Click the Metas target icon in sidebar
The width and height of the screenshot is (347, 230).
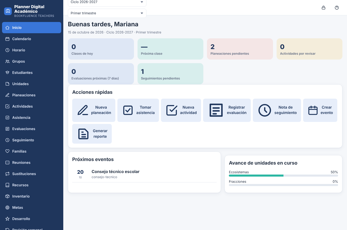pyautogui.click(x=7, y=208)
